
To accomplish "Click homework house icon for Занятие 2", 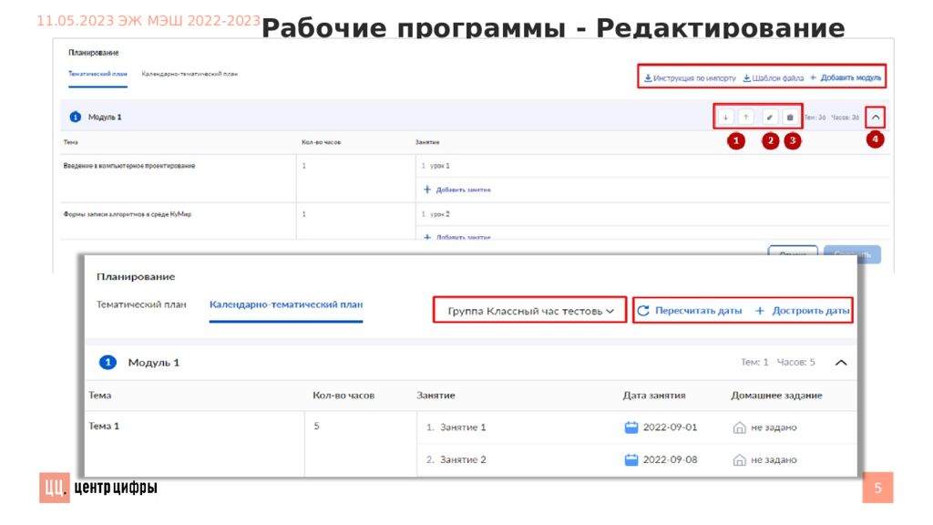I will pos(740,459).
